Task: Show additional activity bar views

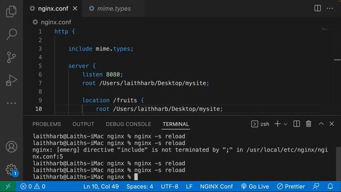Action: (11, 103)
